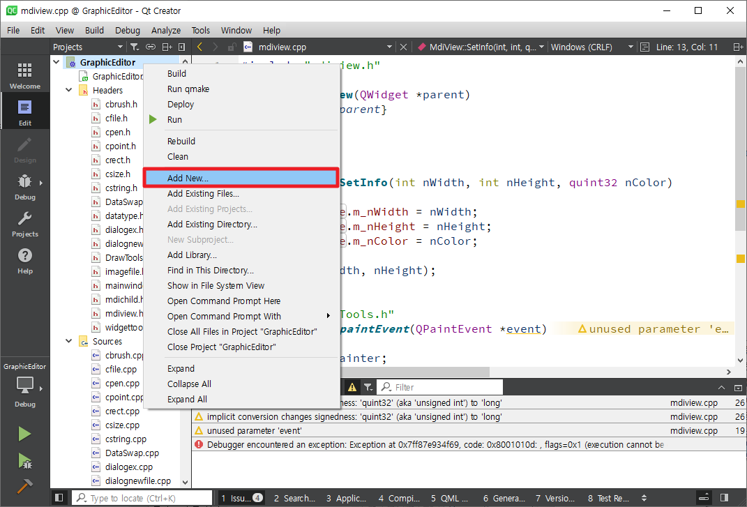Open dialognewfile.cpp in the project tree

pyautogui.click(x=137, y=480)
